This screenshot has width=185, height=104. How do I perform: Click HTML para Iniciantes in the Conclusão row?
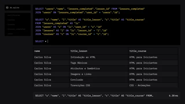tap(153, 80)
